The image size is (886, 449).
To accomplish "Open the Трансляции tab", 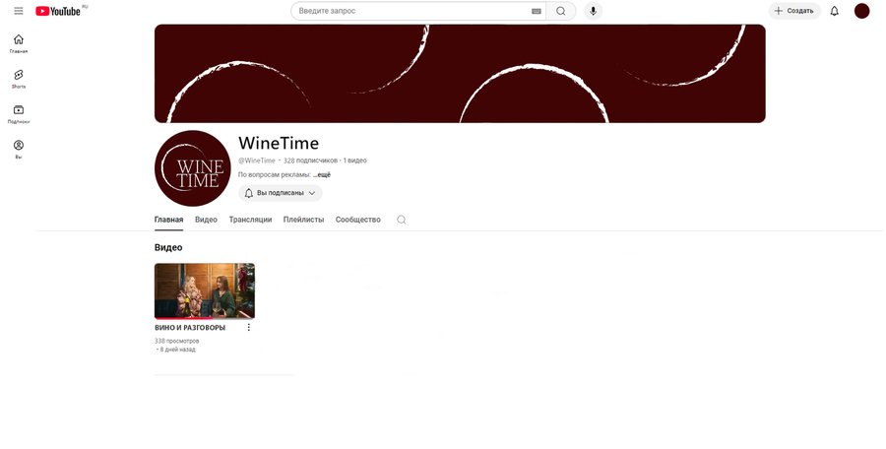I will [x=250, y=220].
